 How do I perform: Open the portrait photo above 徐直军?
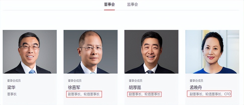click(x=91, y=52)
